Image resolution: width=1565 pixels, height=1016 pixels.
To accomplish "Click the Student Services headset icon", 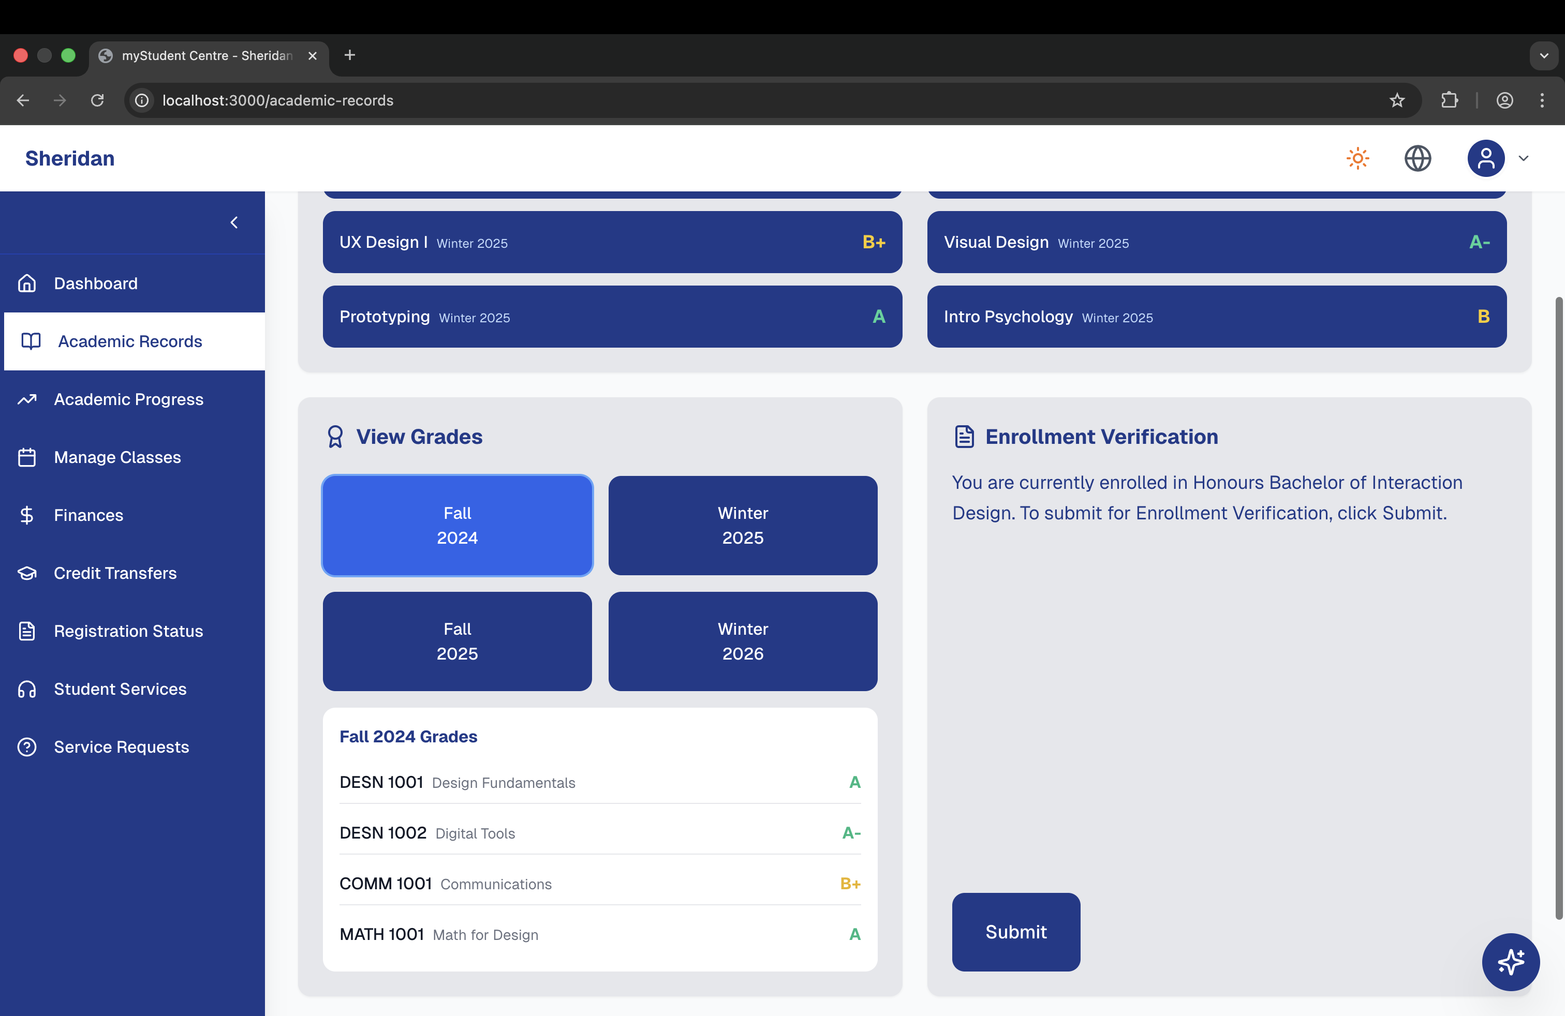I will (27, 689).
